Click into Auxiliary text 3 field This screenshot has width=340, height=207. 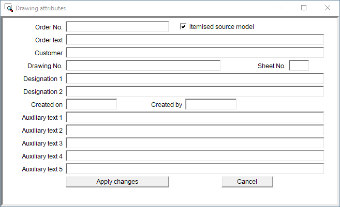tap(195, 143)
